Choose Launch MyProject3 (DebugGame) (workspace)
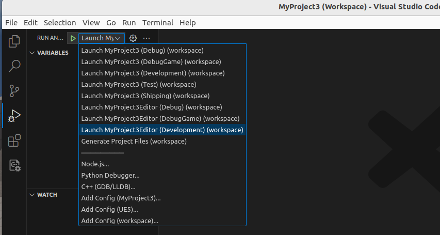 click(162, 61)
